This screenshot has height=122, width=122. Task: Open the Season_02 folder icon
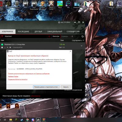(x=111, y=5)
